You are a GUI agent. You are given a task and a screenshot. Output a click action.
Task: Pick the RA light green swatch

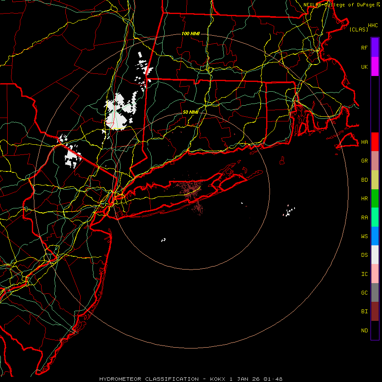click(375, 217)
